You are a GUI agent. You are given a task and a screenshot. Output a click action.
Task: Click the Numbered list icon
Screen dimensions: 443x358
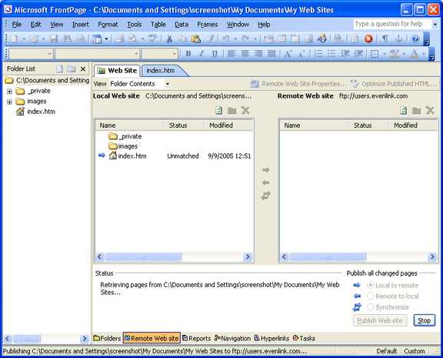(318, 53)
